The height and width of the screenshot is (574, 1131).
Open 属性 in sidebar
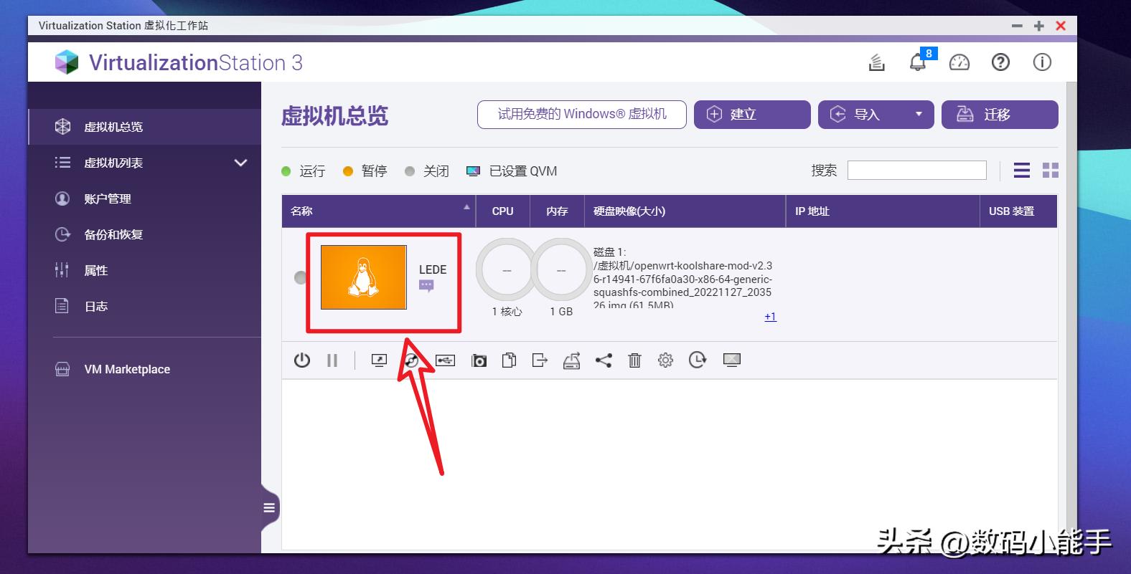pyautogui.click(x=144, y=270)
